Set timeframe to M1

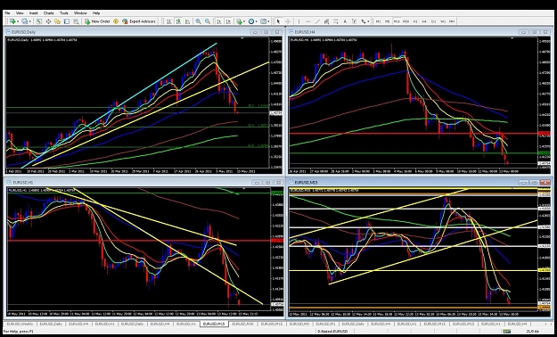click(379, 21)
